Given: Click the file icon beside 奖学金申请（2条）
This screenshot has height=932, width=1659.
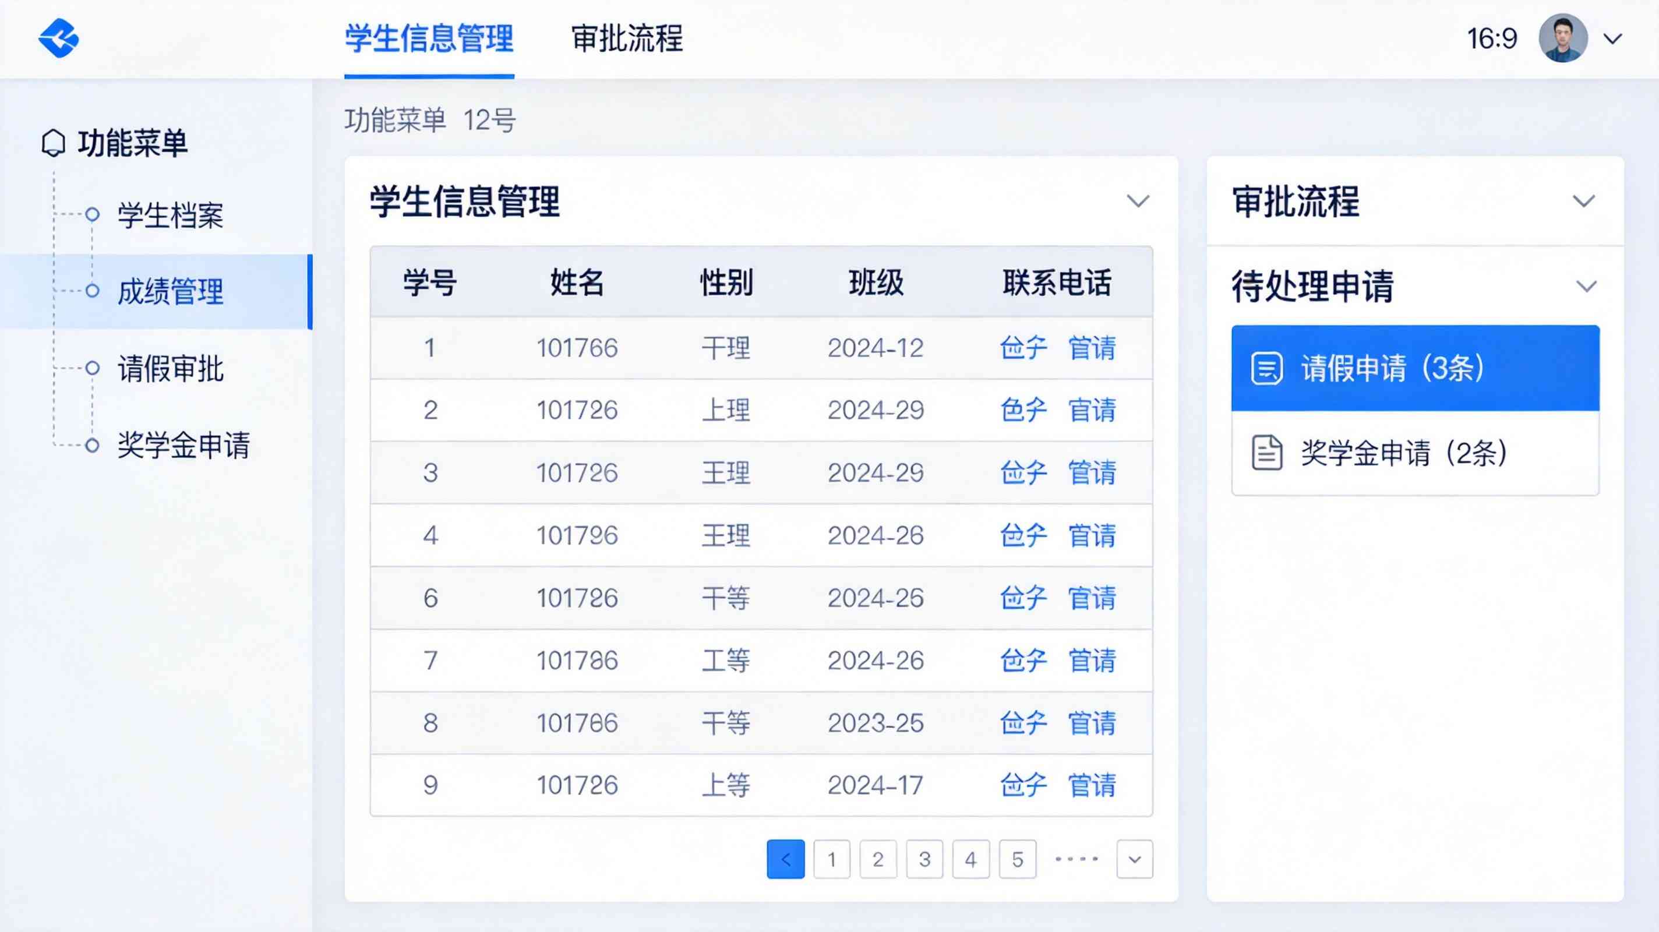Looking at the screenshot, I should point(1268,452).
